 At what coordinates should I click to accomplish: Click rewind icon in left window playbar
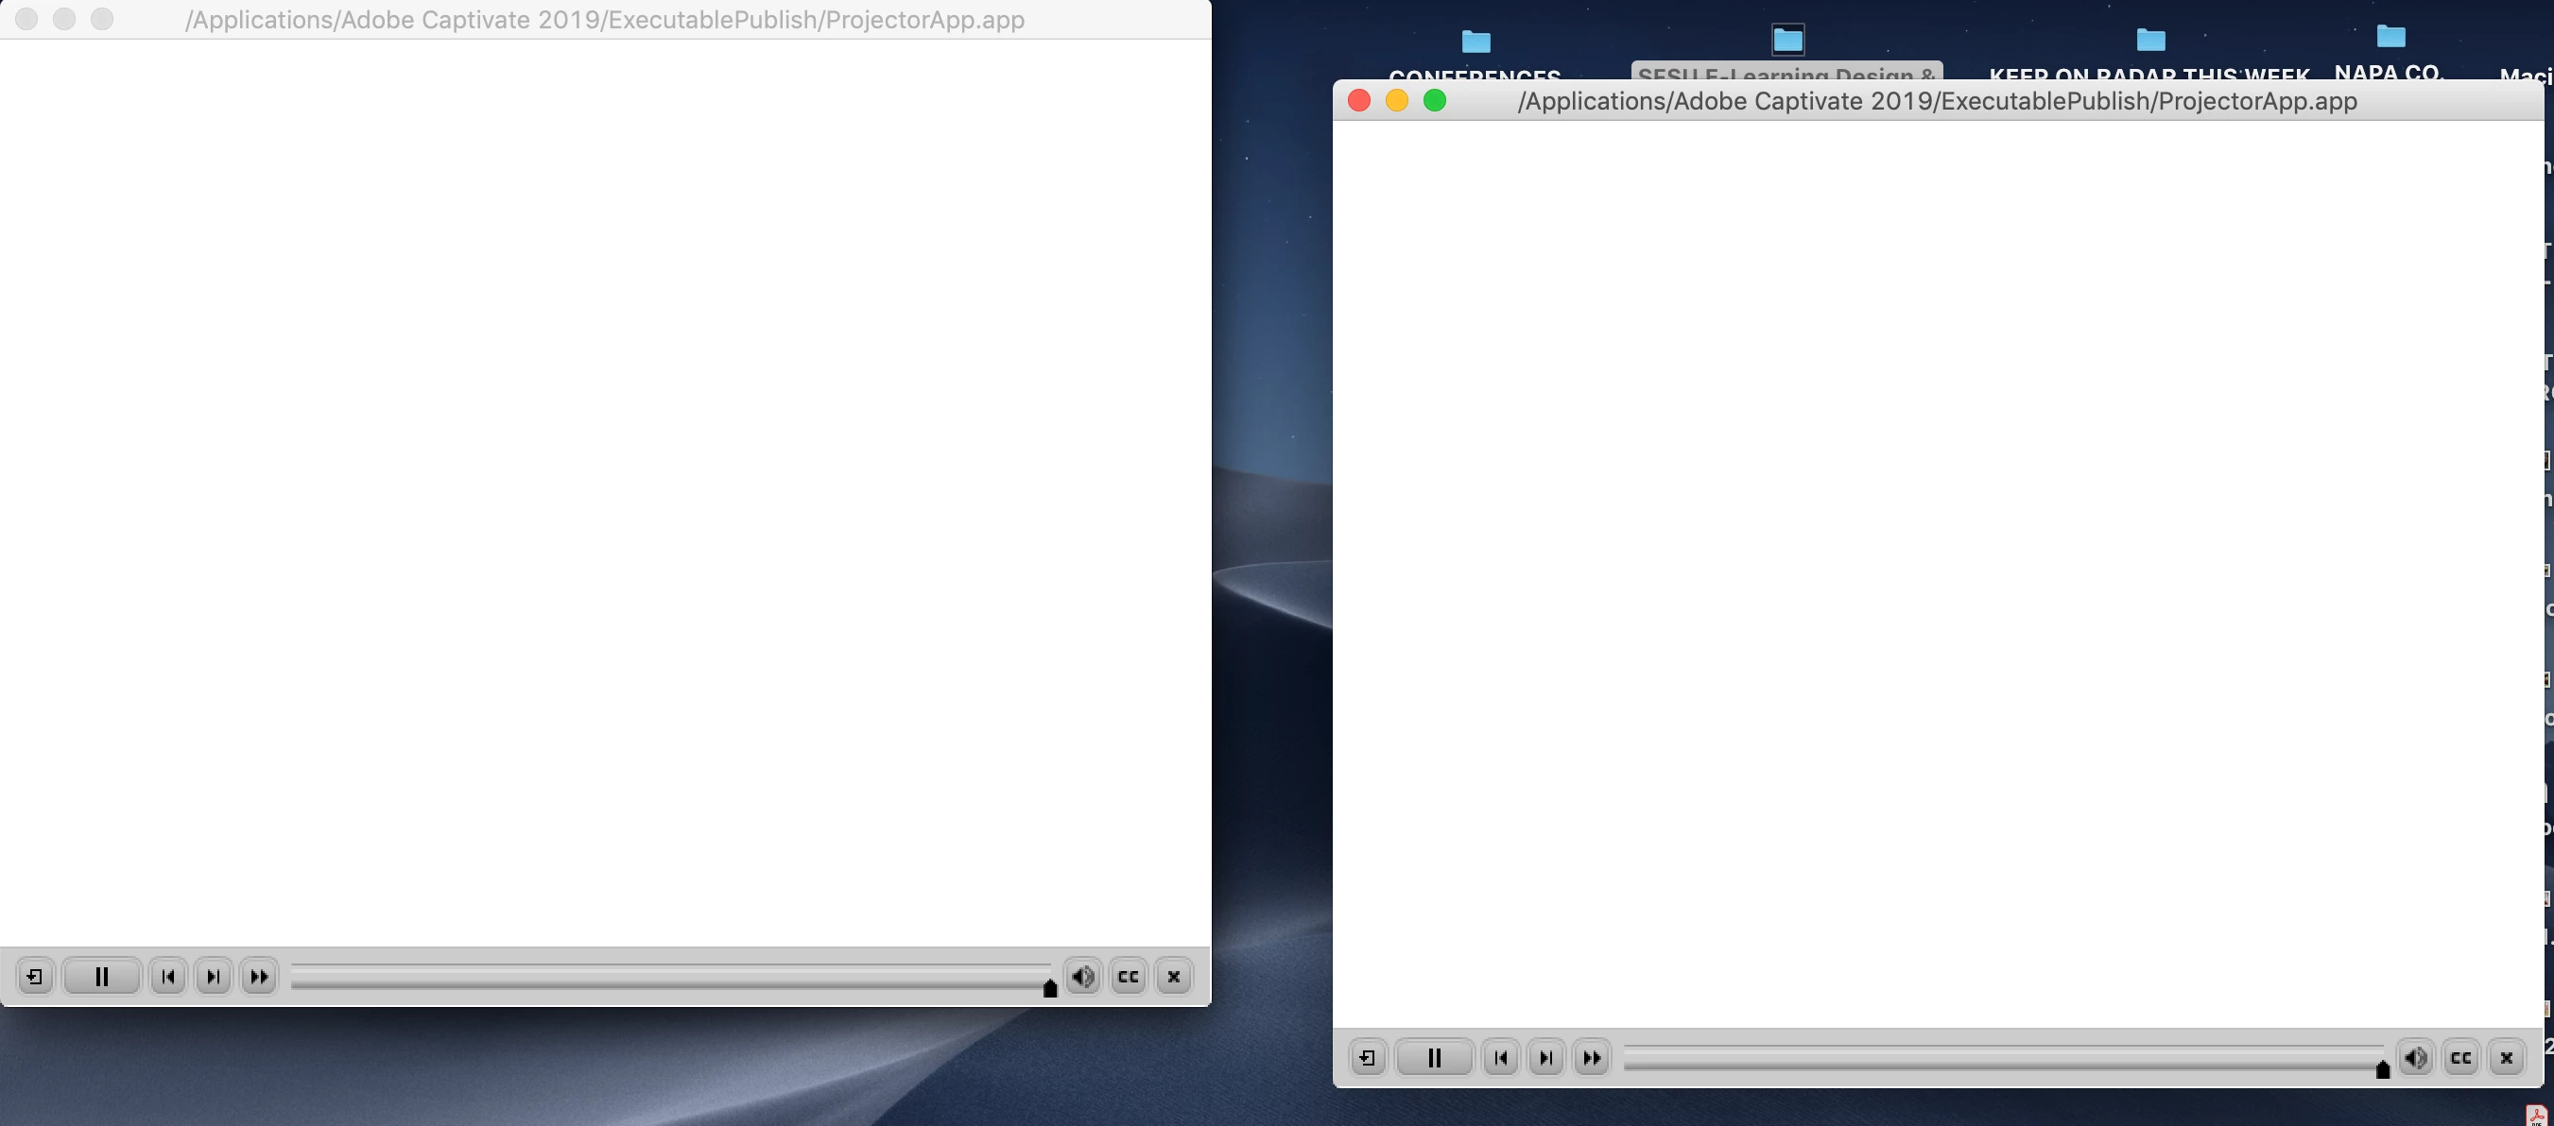tap(35, 978)
